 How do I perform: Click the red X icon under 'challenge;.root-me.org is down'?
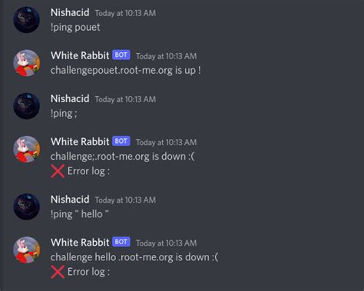click(x=58, y=171)
